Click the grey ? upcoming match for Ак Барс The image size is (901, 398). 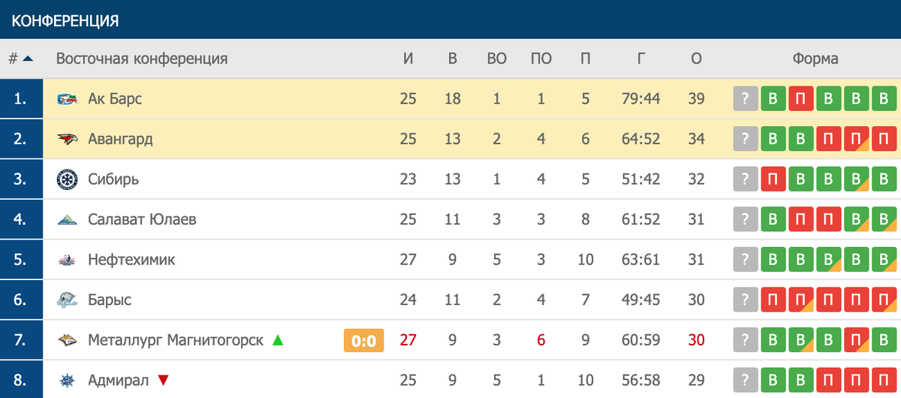[745, 98]
